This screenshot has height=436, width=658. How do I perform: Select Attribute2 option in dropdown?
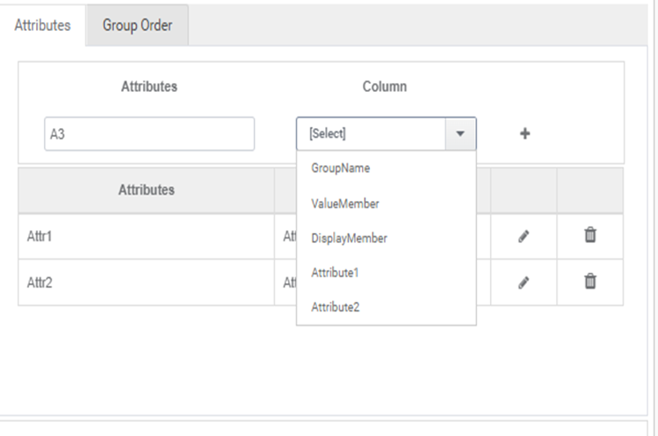(386, 307)
